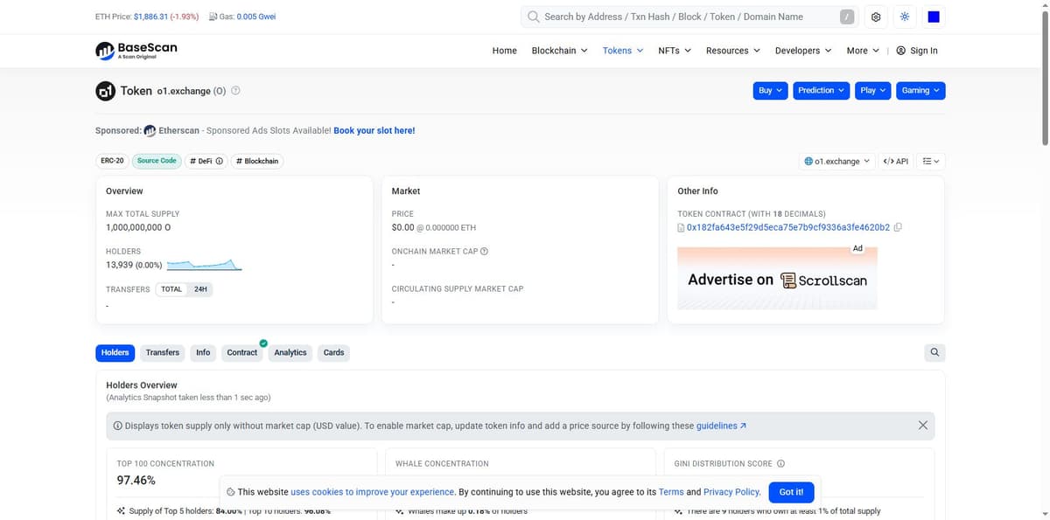Open the view options list icon
The image size is (1050, 520).
931,161
